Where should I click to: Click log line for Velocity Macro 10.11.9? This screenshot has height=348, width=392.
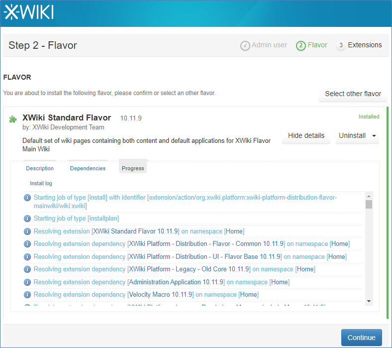146,295
